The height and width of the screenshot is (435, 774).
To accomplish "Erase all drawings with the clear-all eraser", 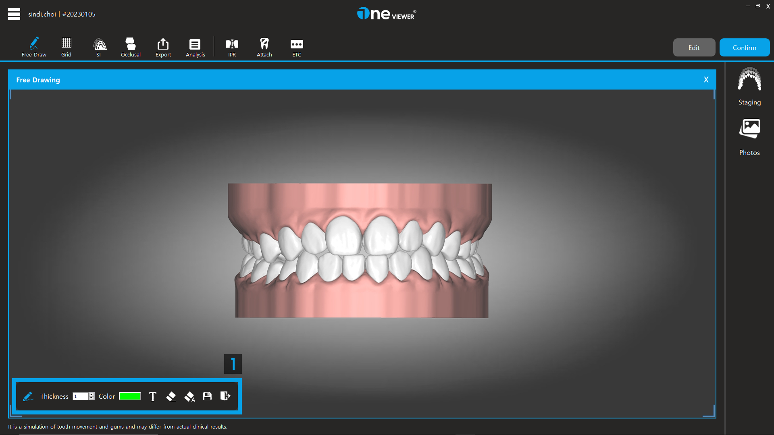I will (x=189, y=396).
